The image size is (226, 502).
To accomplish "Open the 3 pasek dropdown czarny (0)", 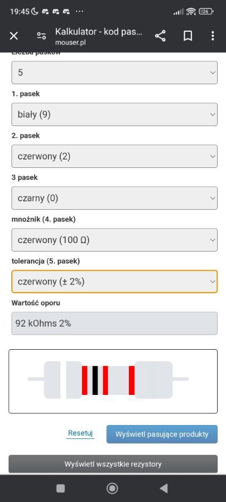I will tap(114, 198).
